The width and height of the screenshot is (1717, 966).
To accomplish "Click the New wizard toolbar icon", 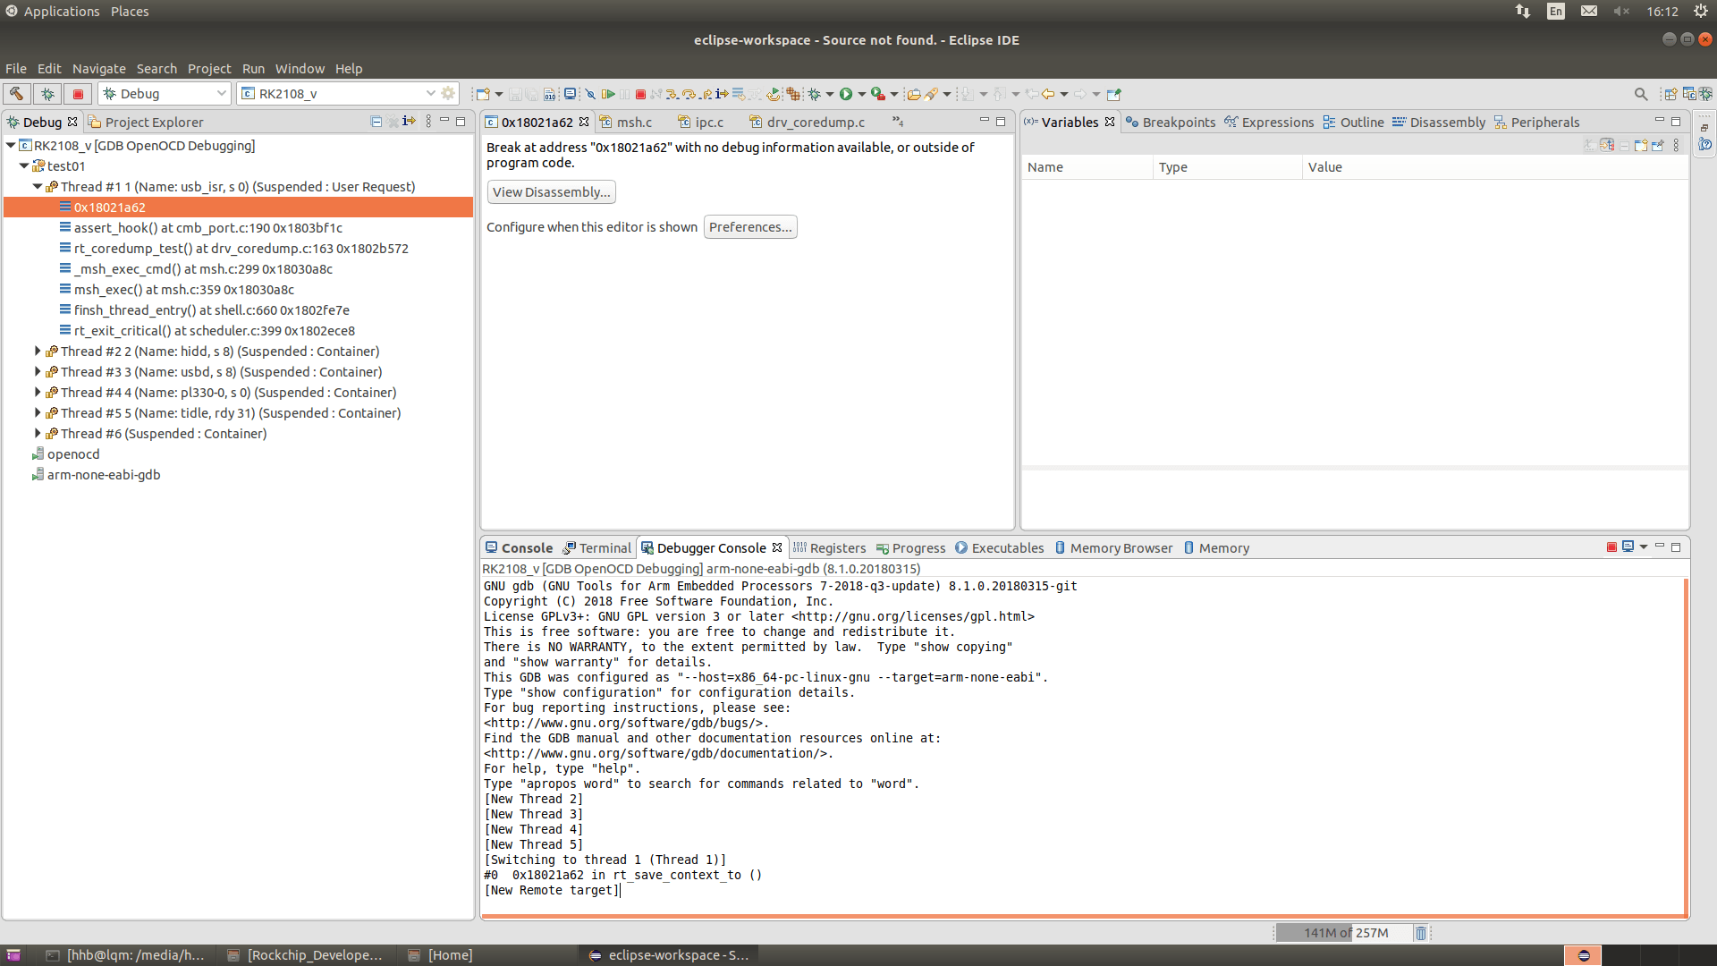I will point(483,94).
